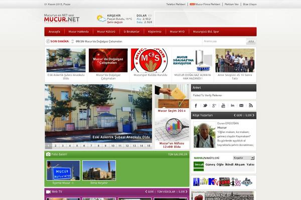The height and width of the screenshot is (200, 301).
Task: Select slide 12 in the news slider
Action: tap(127, 146)
